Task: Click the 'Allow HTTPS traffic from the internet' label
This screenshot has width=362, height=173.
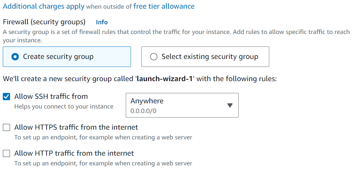Action: (76, 127)
